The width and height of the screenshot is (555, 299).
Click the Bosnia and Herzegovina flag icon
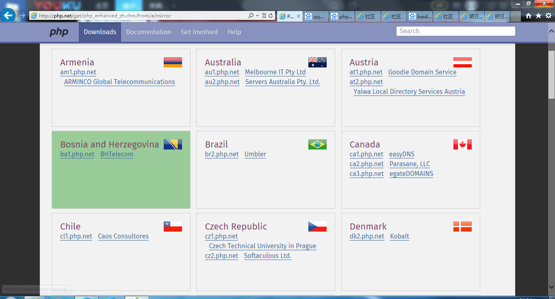173,144
